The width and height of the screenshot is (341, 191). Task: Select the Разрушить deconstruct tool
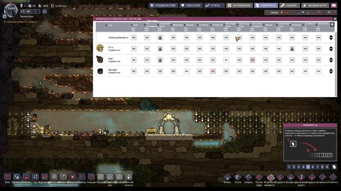[x=312, y=177]
